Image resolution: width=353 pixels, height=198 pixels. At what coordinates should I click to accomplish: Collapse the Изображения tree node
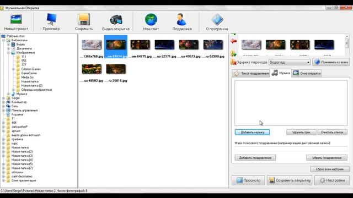click(9, 53)
